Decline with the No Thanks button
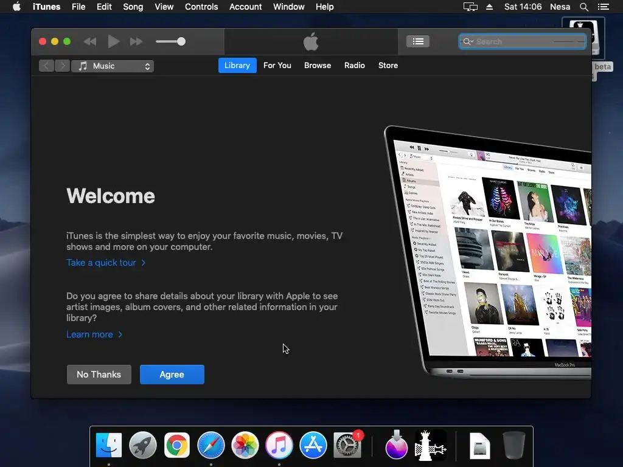The height and width of the screenshot is (467, 623). (99, 375)
